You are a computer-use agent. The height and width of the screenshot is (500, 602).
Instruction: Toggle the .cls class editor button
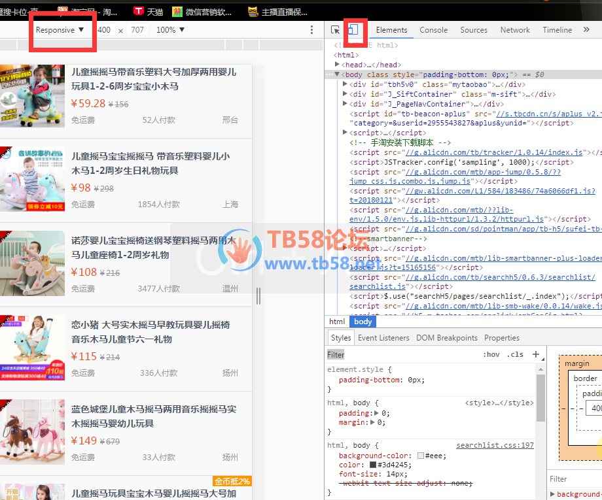point(515,355)
